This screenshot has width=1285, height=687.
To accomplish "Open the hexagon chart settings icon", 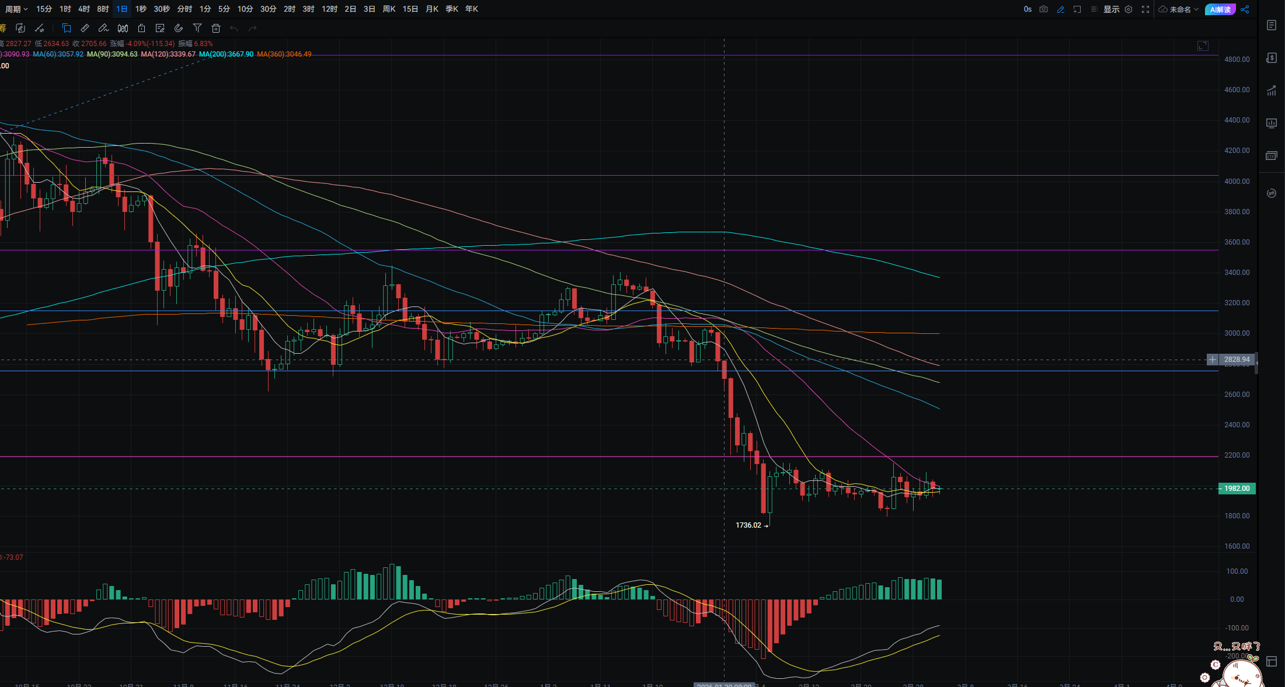I will (x=1129, y=9).
